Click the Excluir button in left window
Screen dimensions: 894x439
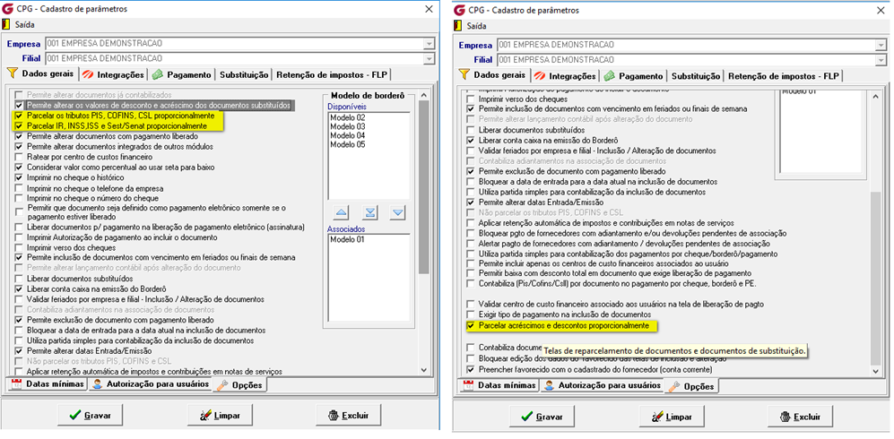click(x=348, y=415)
